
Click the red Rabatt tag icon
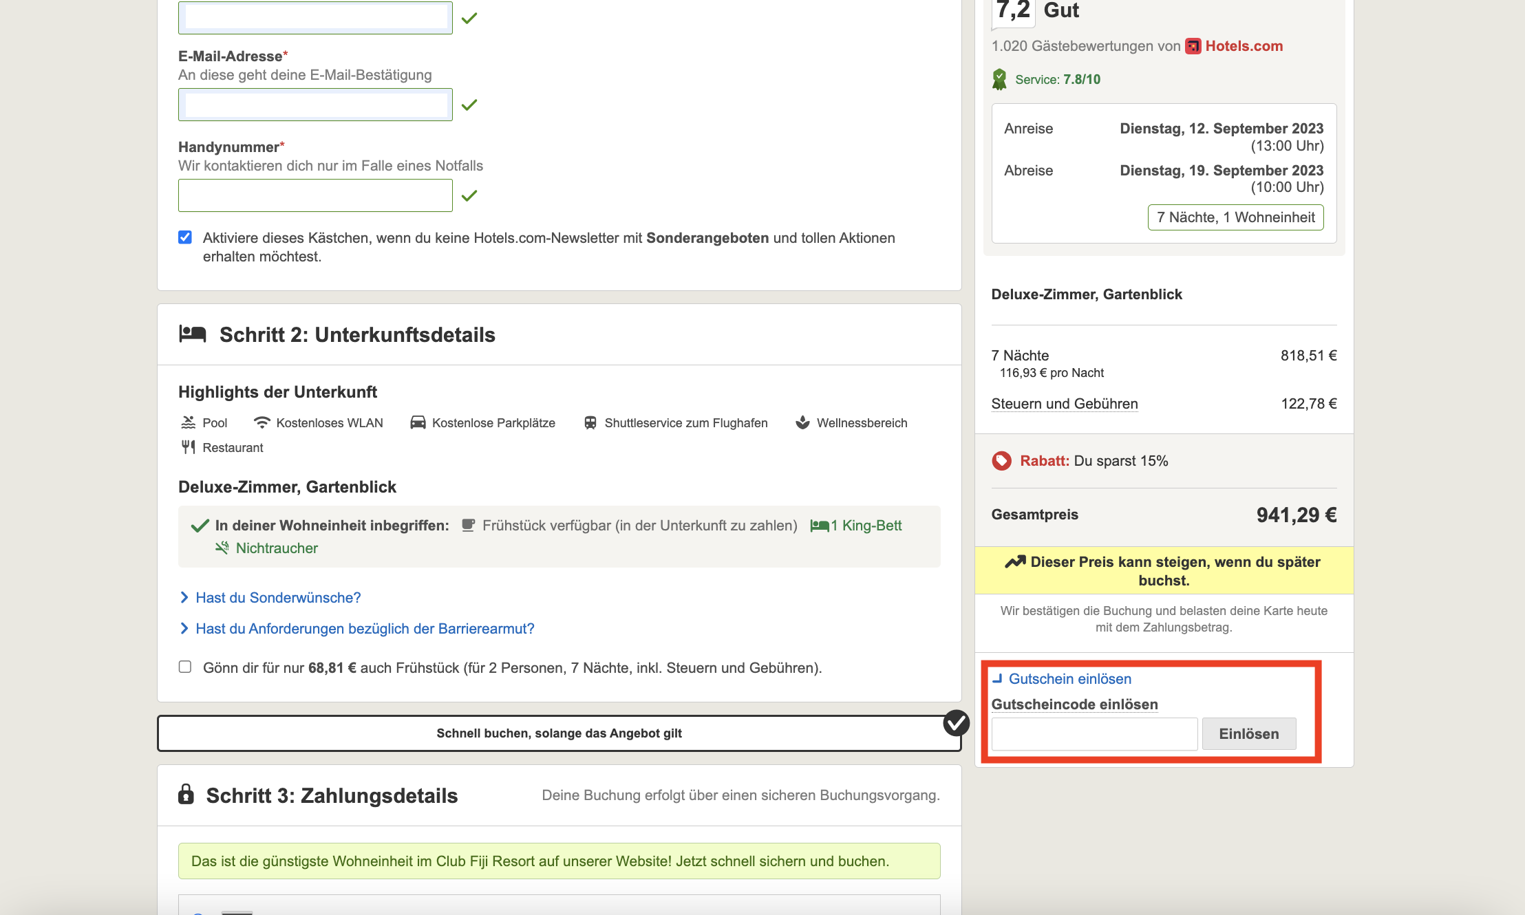[x=1001, y=461]
